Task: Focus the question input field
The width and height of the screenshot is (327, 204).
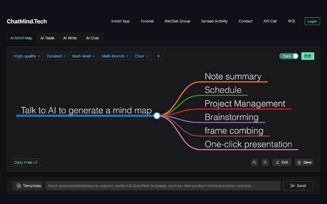Action: coord(162,186)
